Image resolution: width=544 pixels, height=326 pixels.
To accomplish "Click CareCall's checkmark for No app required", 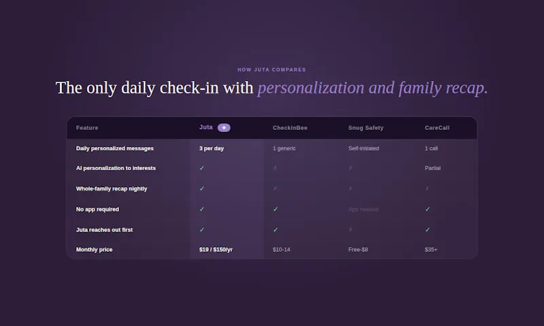I will [428, 209].
